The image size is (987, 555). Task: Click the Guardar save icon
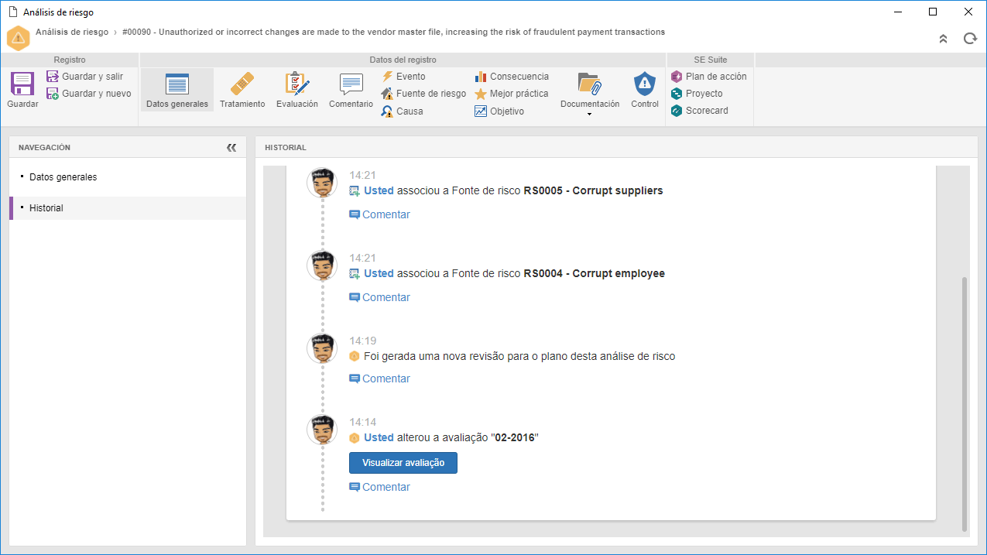22,84
